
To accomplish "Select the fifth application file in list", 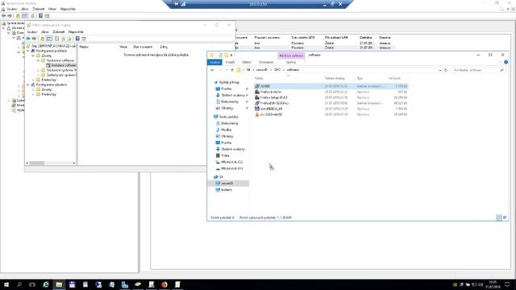I will pyautogui.click(x=331, y=109).
